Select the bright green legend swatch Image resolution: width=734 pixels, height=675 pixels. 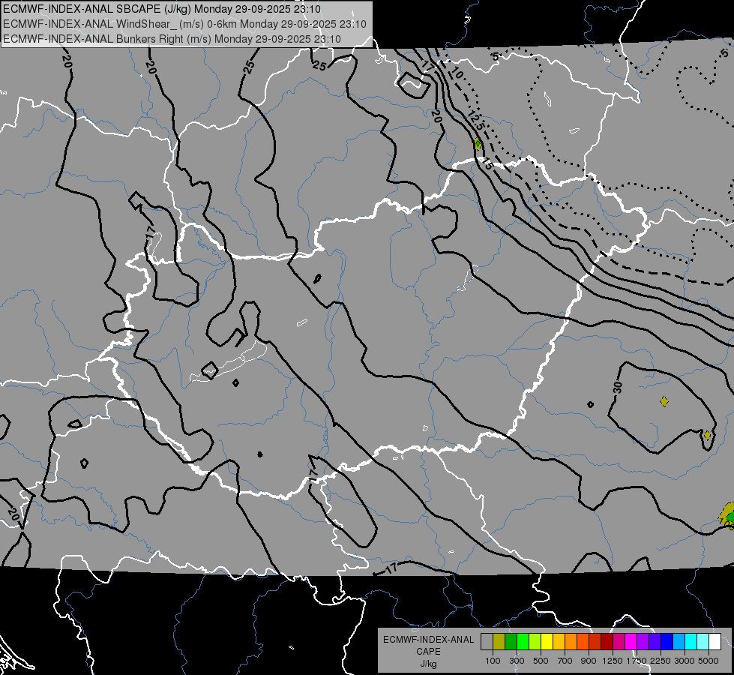coord(523,642)
